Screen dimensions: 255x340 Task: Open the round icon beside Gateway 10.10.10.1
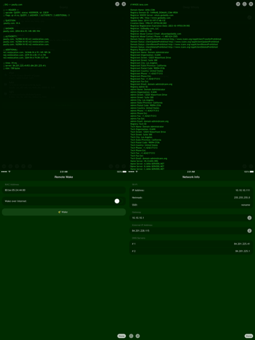coord(249,217)
